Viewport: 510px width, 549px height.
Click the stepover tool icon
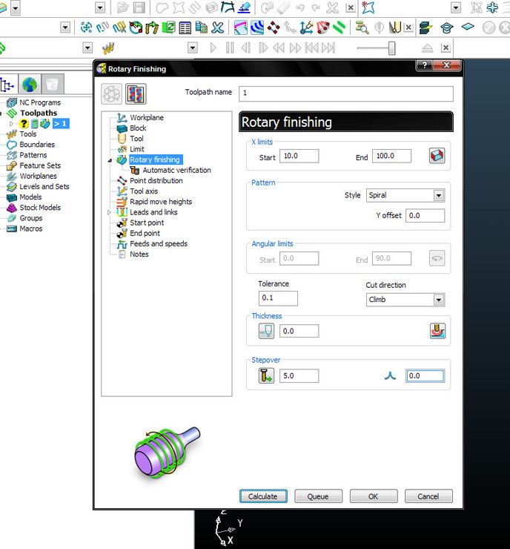266,376
